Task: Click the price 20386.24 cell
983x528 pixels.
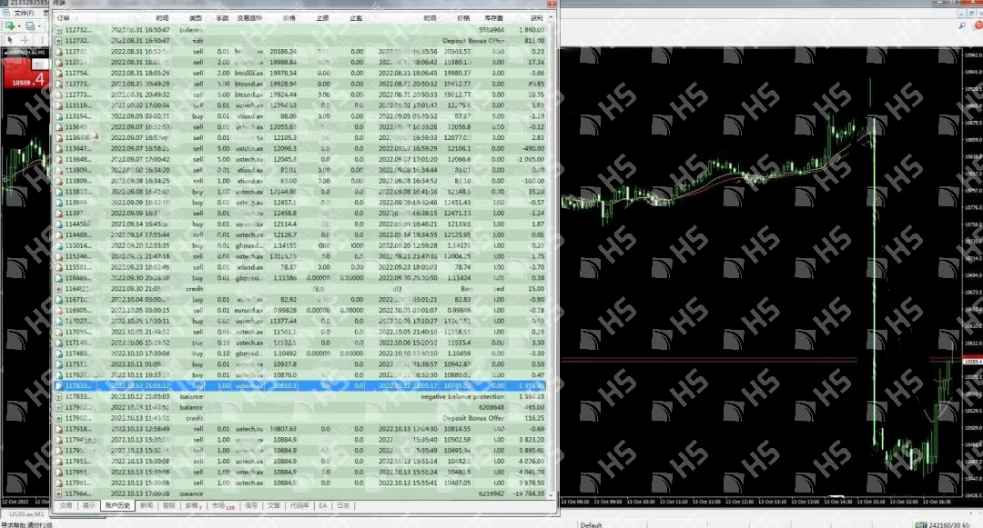Action: pyautogui.click(x=283, y=51)
